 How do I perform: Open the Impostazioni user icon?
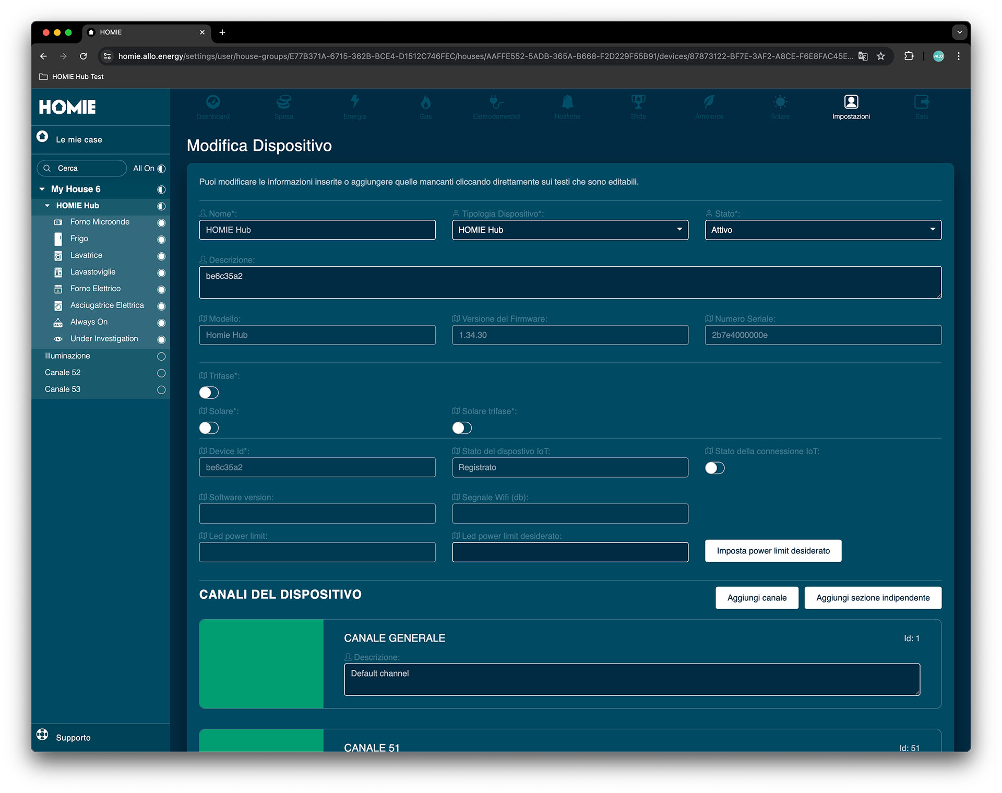[851, 102]
